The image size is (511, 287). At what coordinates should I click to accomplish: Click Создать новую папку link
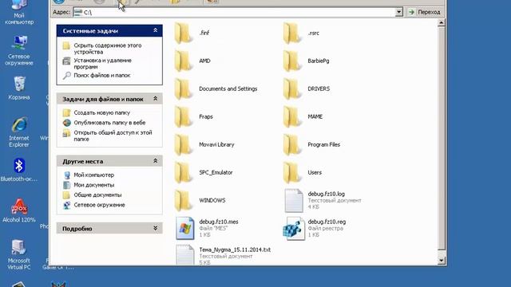[101, 112]
